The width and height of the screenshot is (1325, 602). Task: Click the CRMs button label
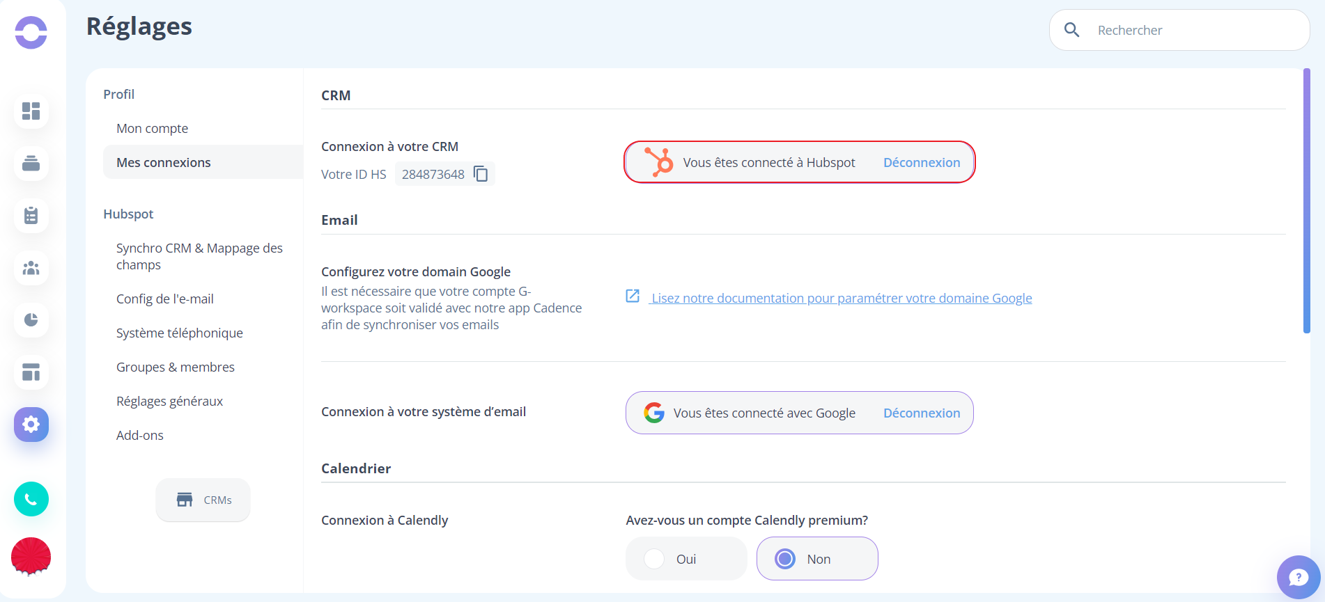point(217,500)
